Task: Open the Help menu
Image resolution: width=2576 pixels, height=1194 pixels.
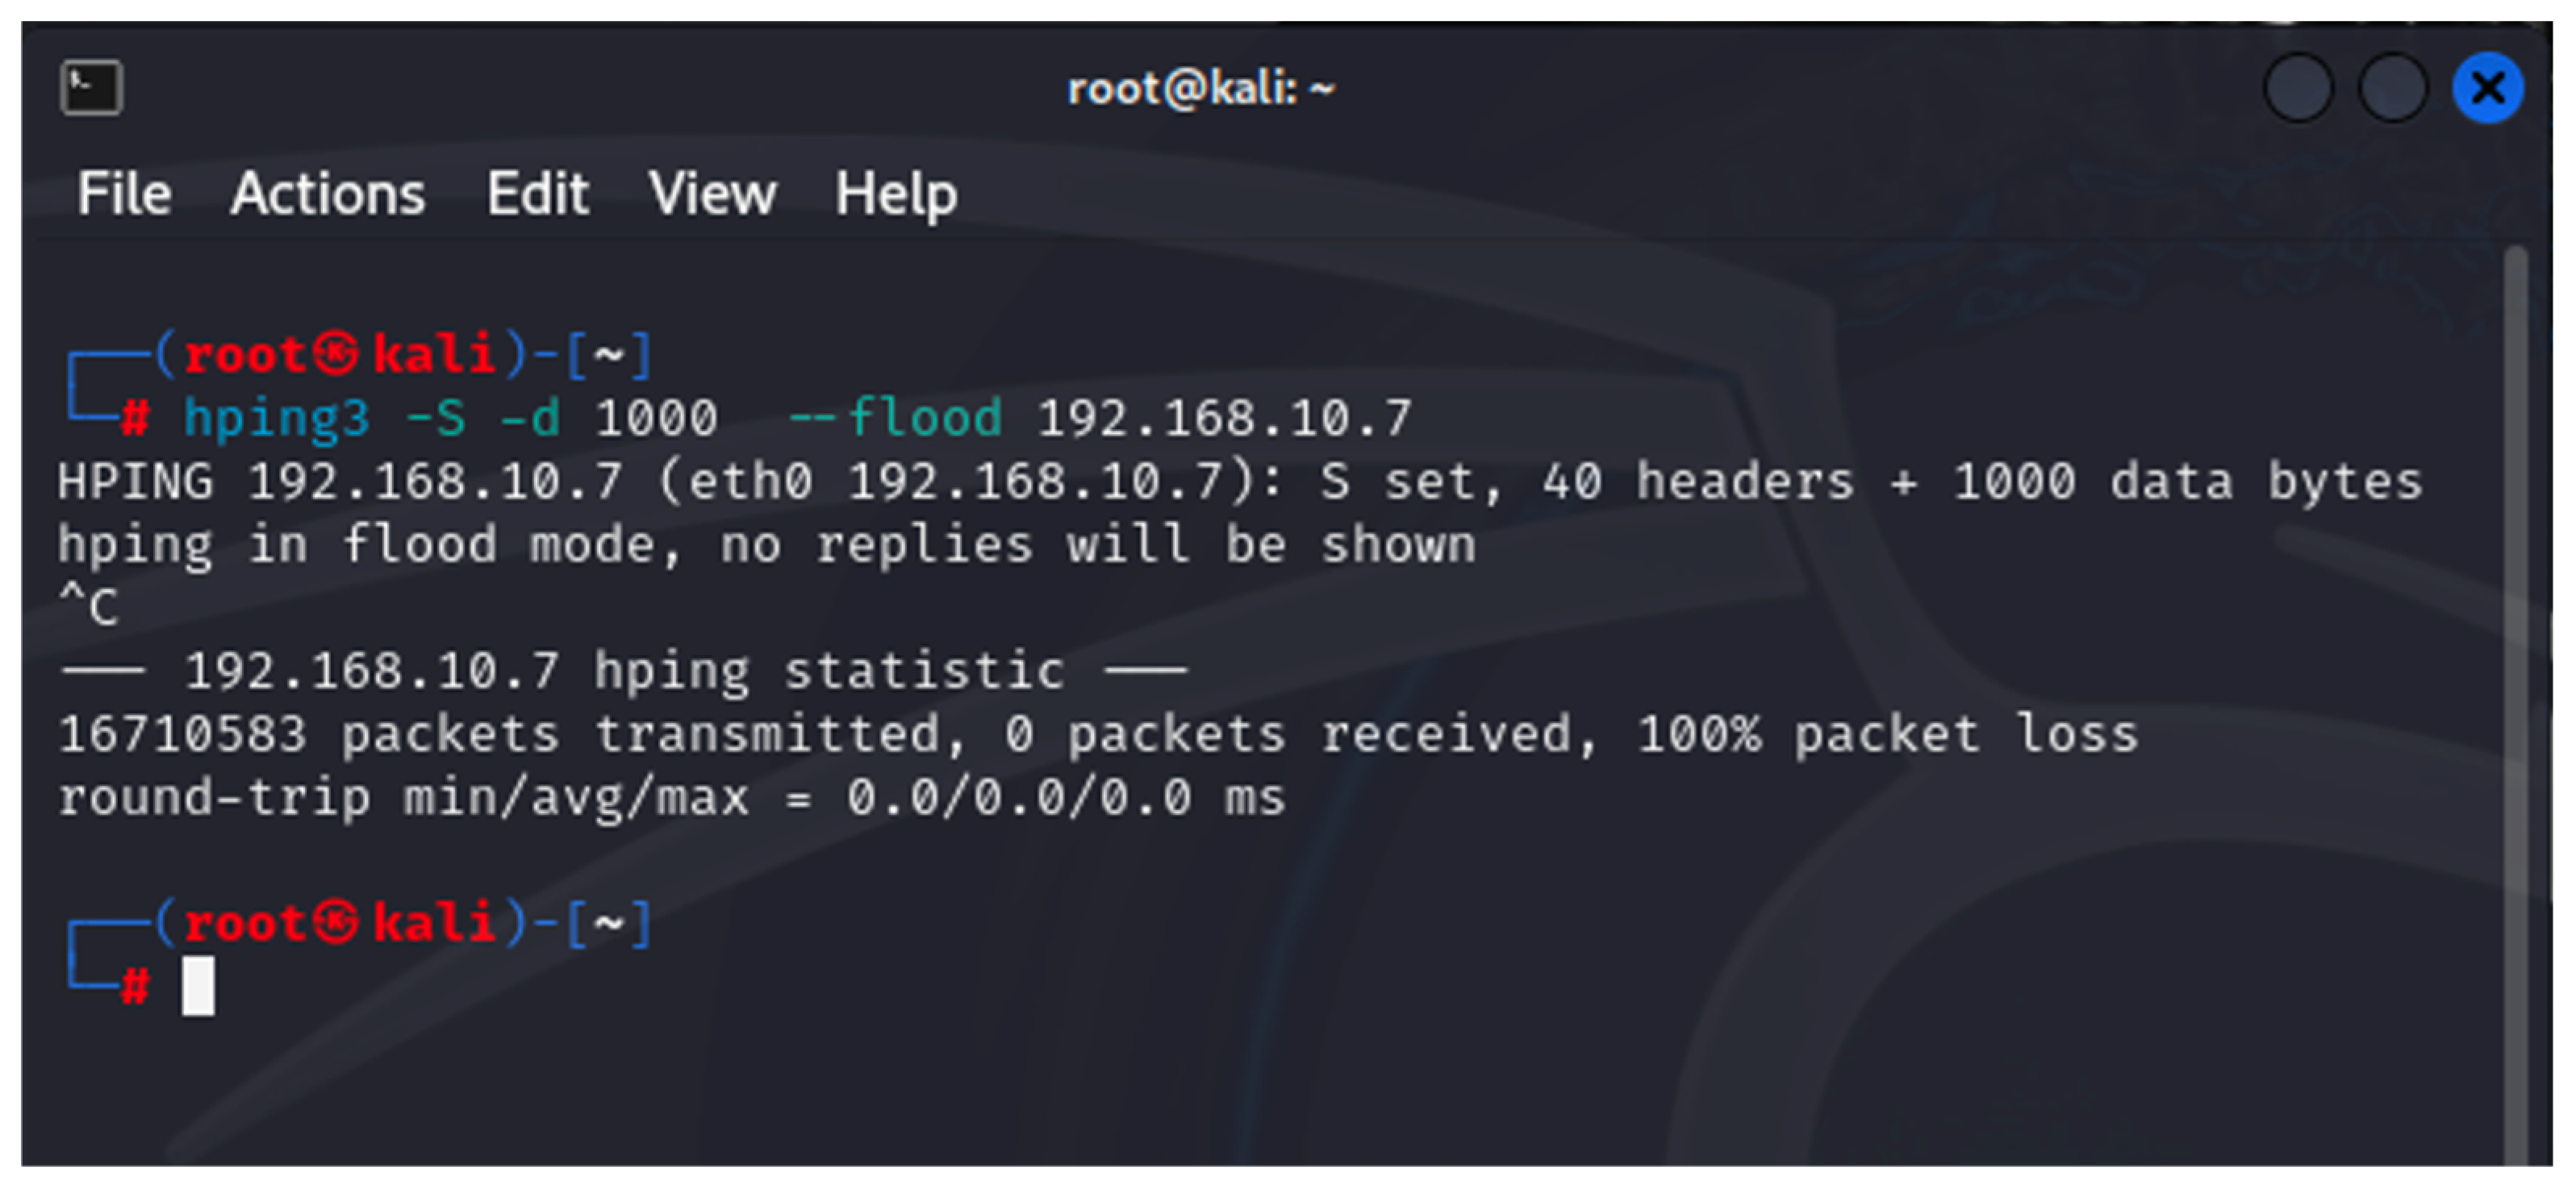Action: [896, 193]
